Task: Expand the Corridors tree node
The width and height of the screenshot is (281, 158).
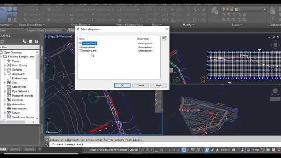Action: [5, 100]
